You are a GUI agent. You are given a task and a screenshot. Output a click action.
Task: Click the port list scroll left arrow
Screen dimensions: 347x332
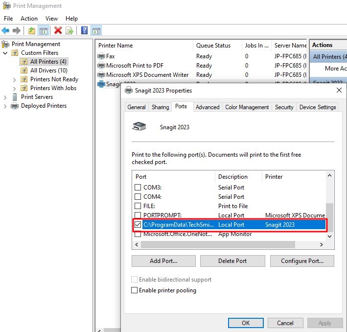coord(137,244)
